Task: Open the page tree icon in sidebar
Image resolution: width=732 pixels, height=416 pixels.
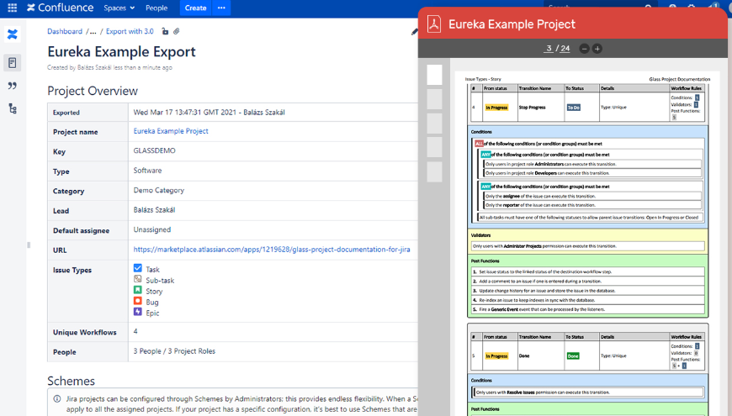Action: [x=13, y=108]
